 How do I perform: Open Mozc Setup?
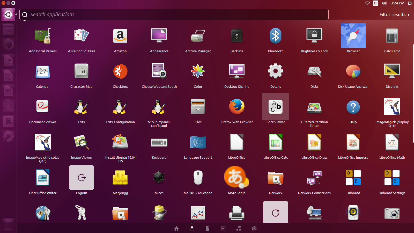(x=237, y=178)
